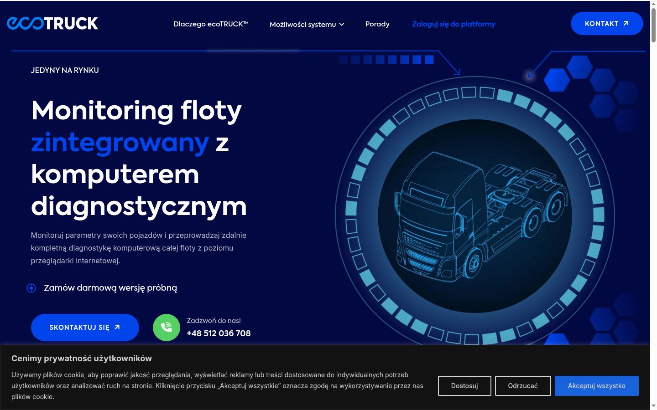Image resolution: width=657 pixels, height=410 pixels.
Task: Open Zamów darmową wersję próbną link
Action: click(110, 288)
